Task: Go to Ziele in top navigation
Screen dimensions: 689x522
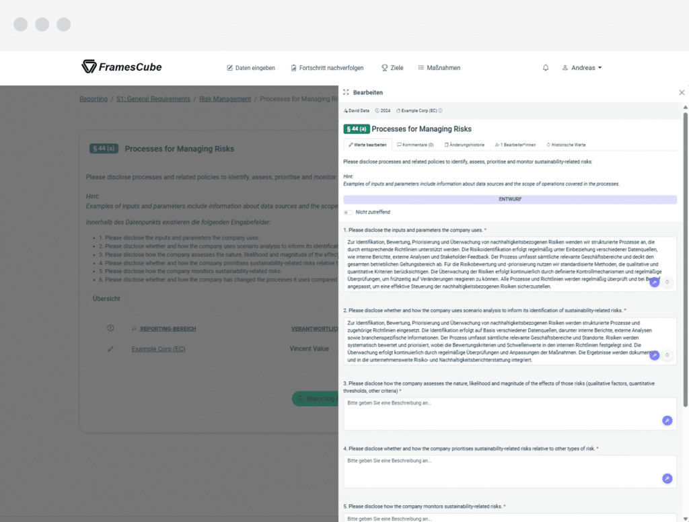Action: pyautogui.click(x=392, y=68)
